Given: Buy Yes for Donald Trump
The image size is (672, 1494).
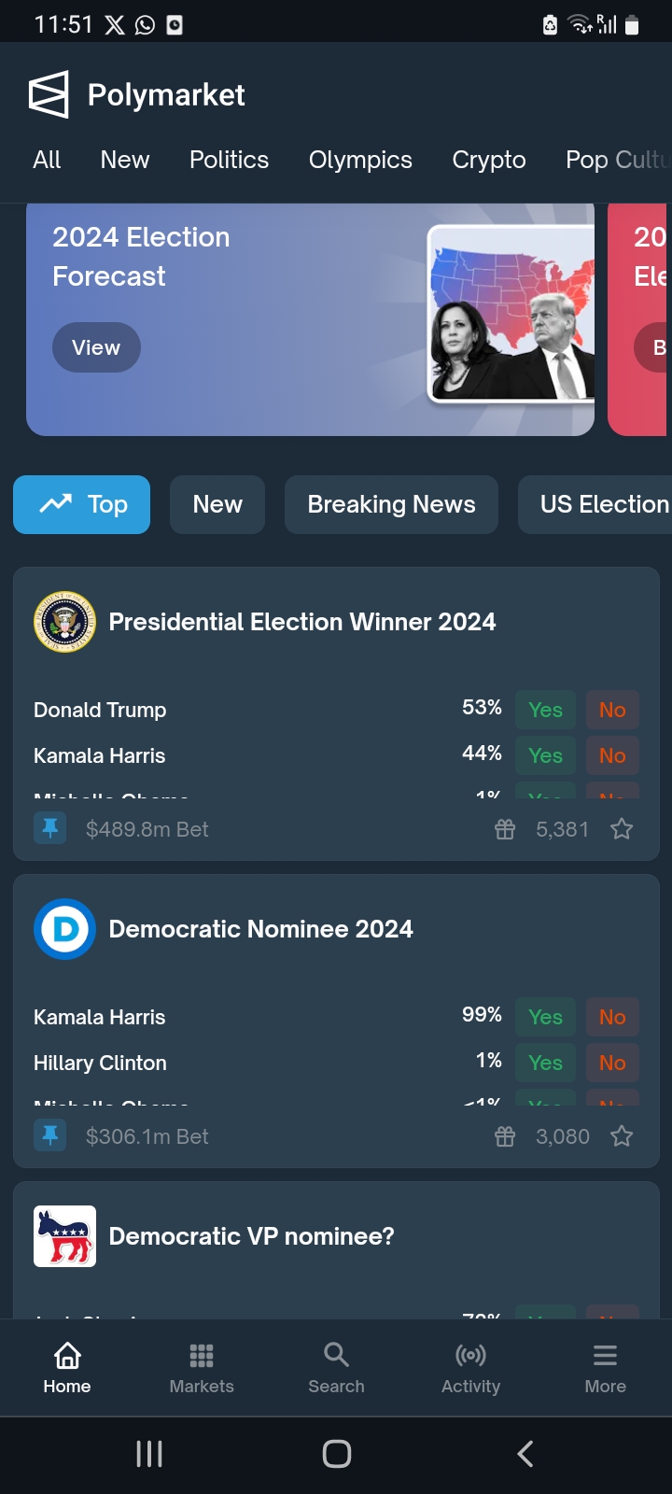Looking at the screenshot, I should (x=545, y=710).
